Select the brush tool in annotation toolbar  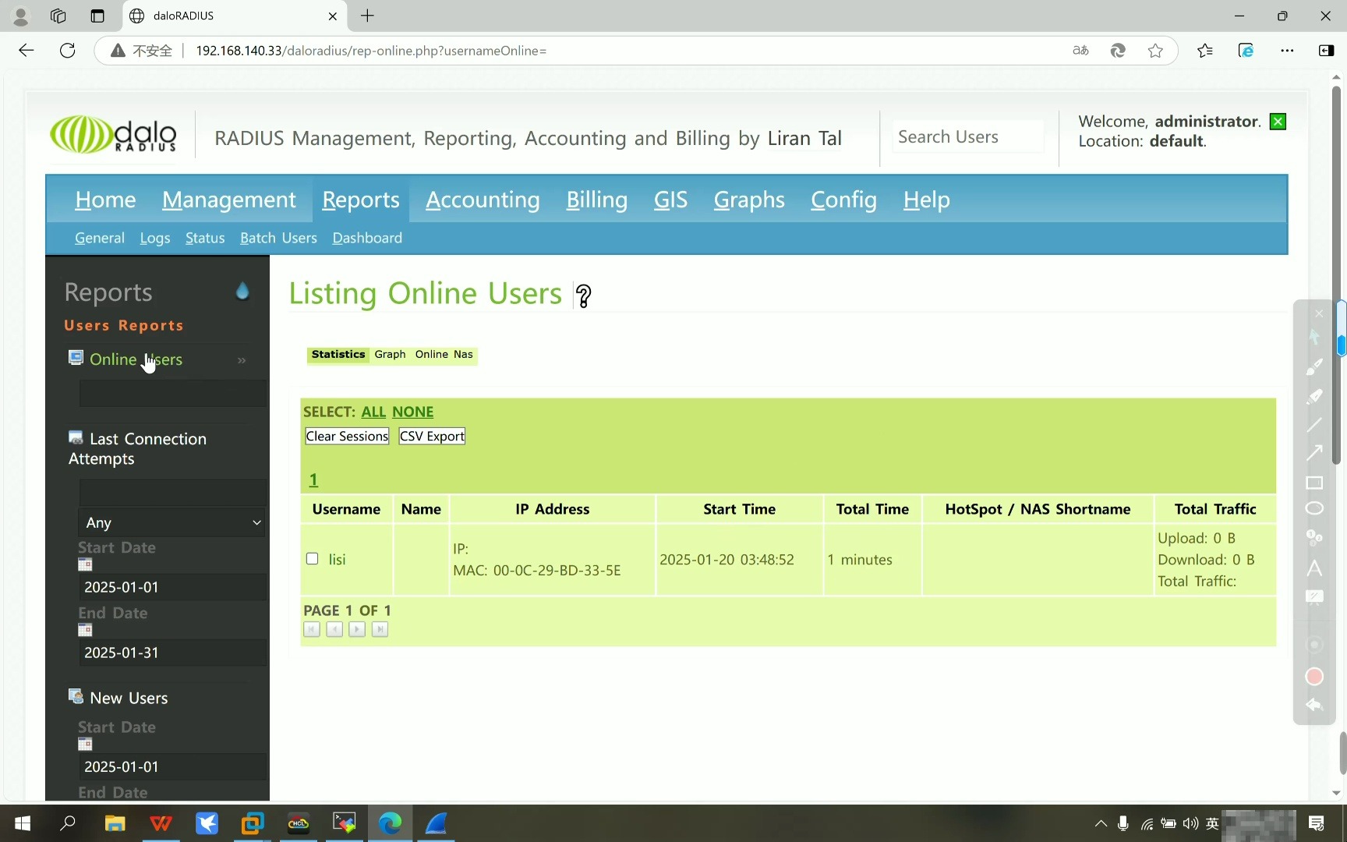1314,366
